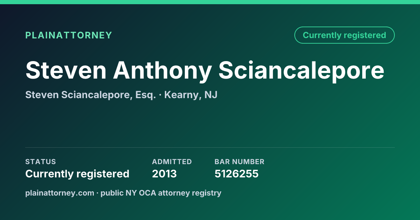420x220 pixels.
Task: Click the green accent bar at top
Action: tap(210, 2)
